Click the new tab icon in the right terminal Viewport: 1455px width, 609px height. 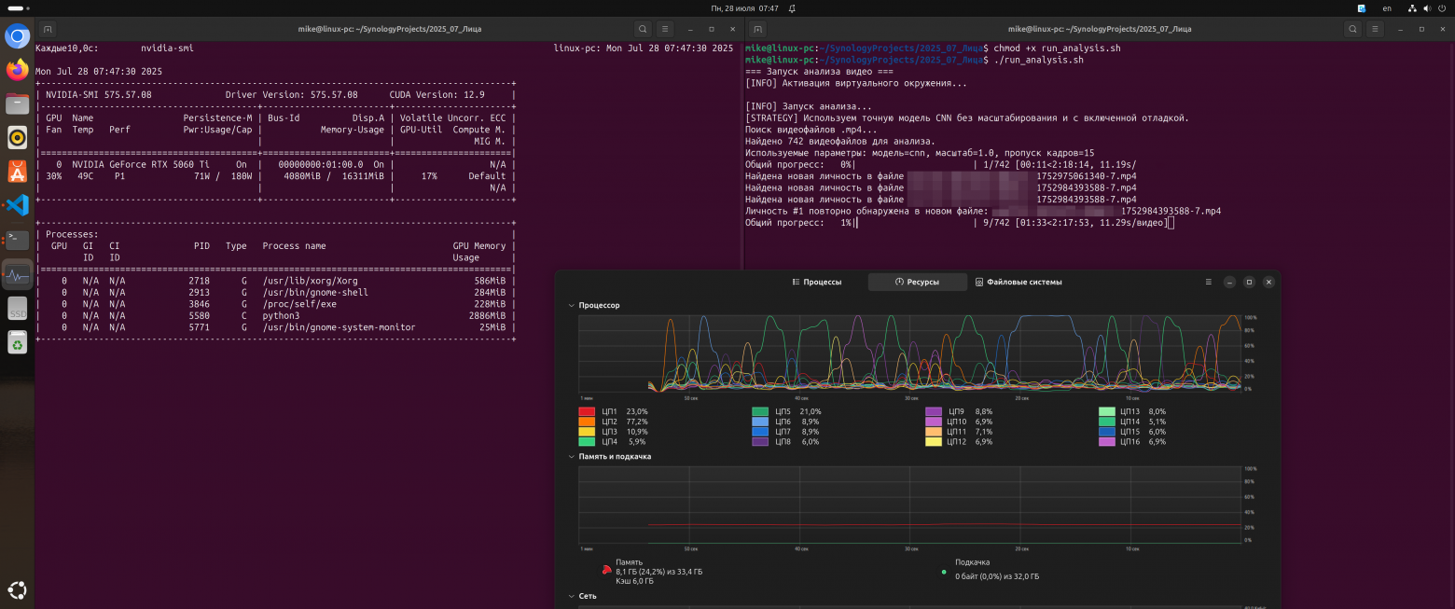point(757,29)
